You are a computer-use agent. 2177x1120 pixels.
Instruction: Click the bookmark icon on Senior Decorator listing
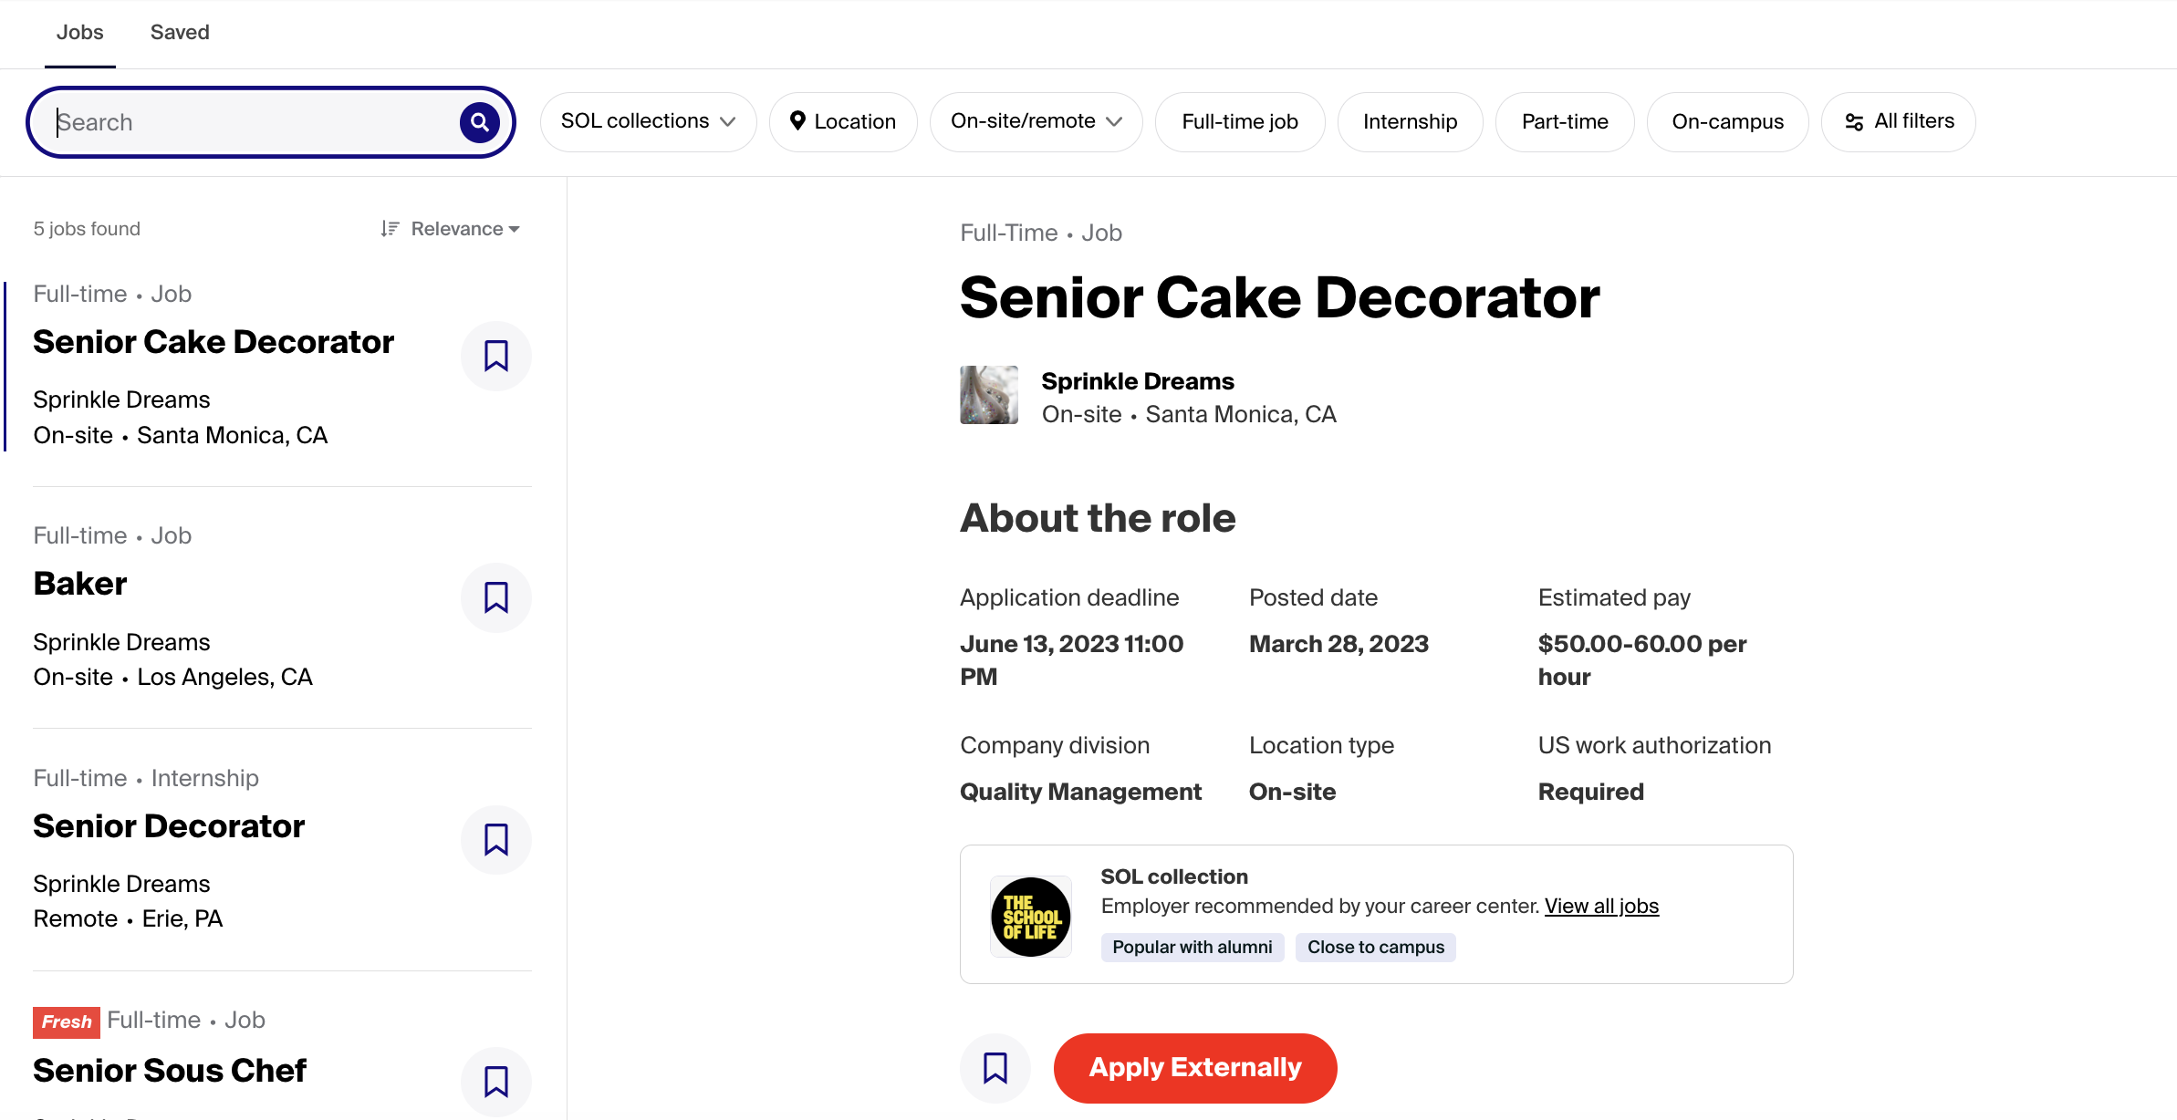497,840
